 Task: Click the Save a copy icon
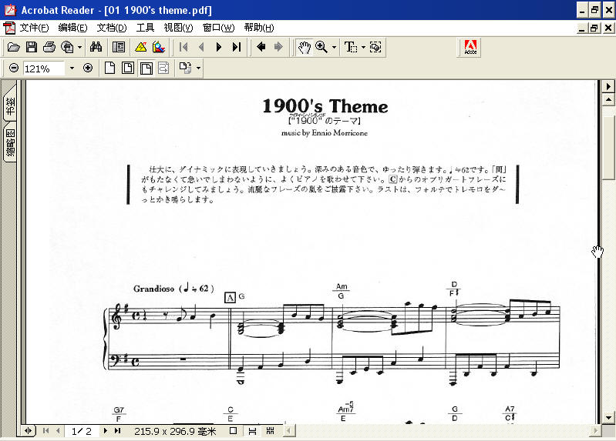(32, 48)
